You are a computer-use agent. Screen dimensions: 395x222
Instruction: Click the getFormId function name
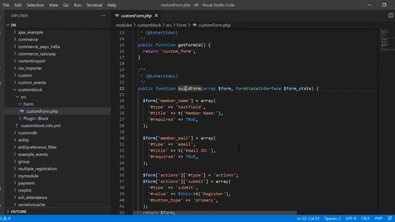click(x=189, y=45)
